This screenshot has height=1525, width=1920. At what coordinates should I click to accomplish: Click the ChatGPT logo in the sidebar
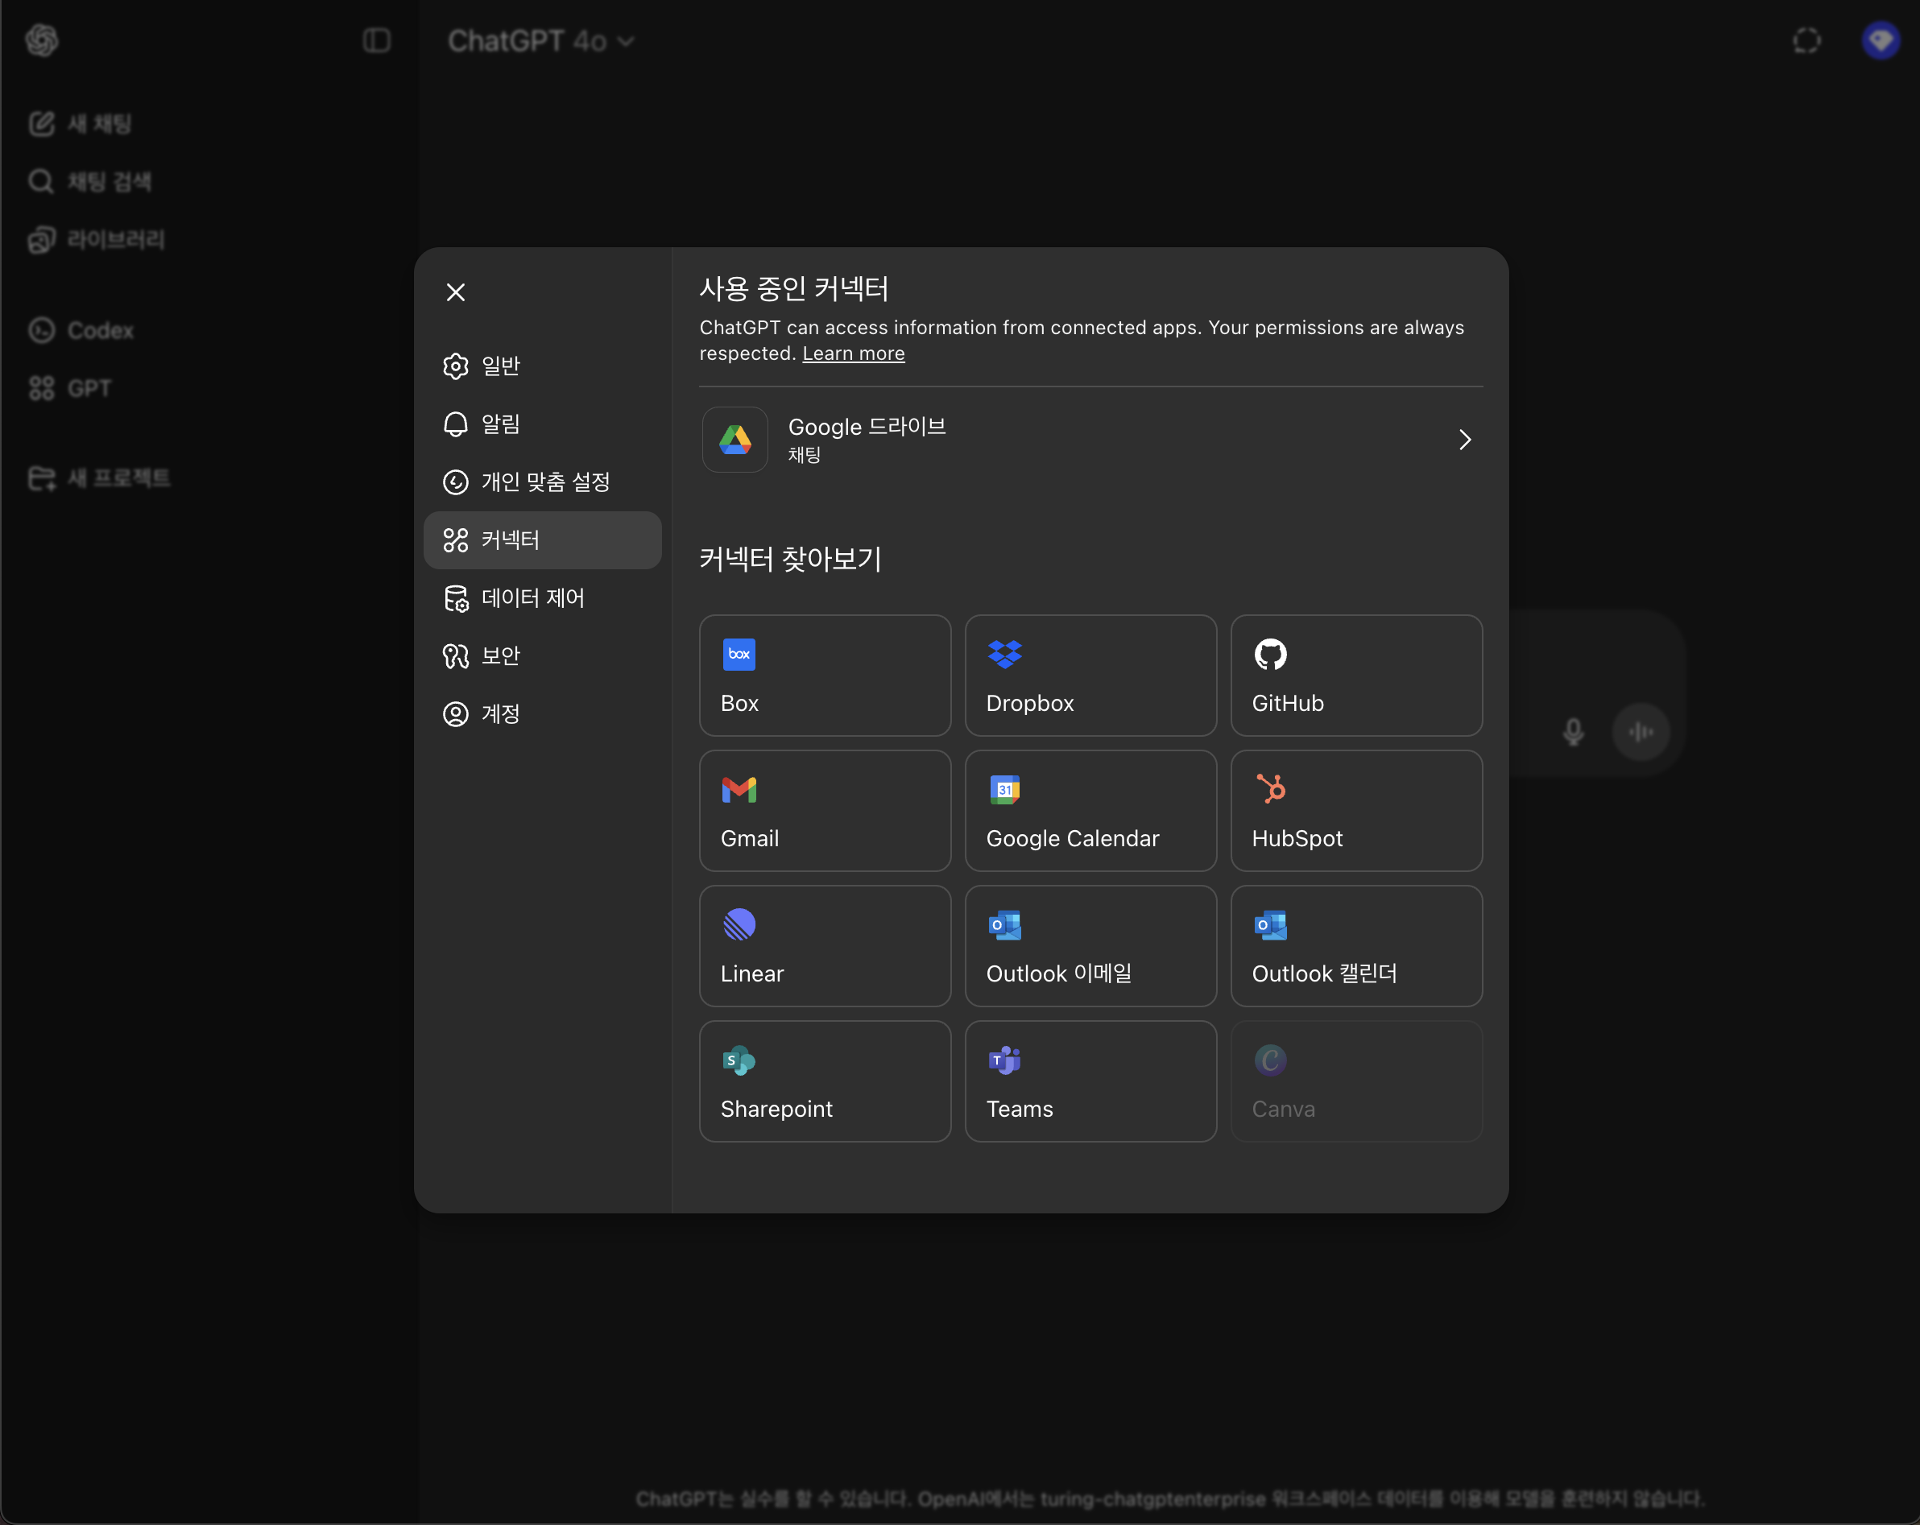(x=41, y=40)
